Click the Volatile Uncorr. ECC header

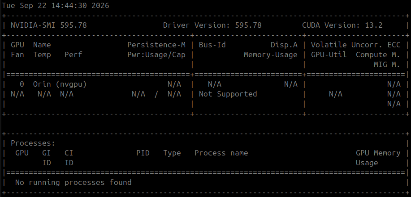(x=356, y=45)
